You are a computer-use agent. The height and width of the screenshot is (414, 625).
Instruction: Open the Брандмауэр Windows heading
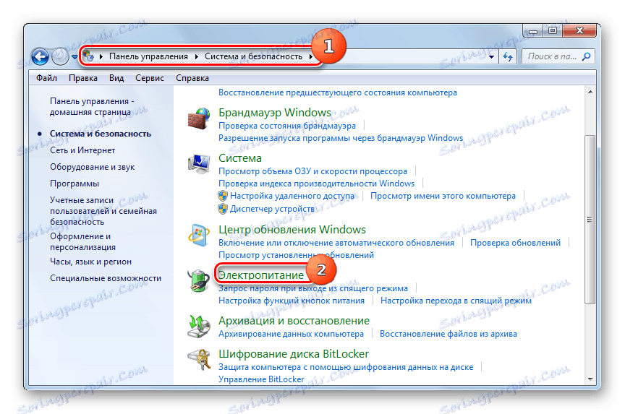[275, 113]
